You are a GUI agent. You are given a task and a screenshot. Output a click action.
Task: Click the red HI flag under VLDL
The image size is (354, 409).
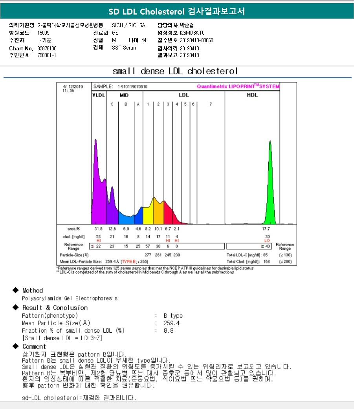99,240
